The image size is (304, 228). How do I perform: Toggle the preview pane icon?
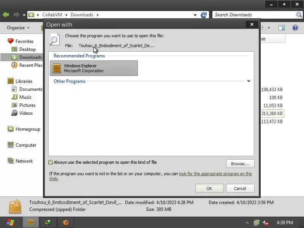pos(282,28)
